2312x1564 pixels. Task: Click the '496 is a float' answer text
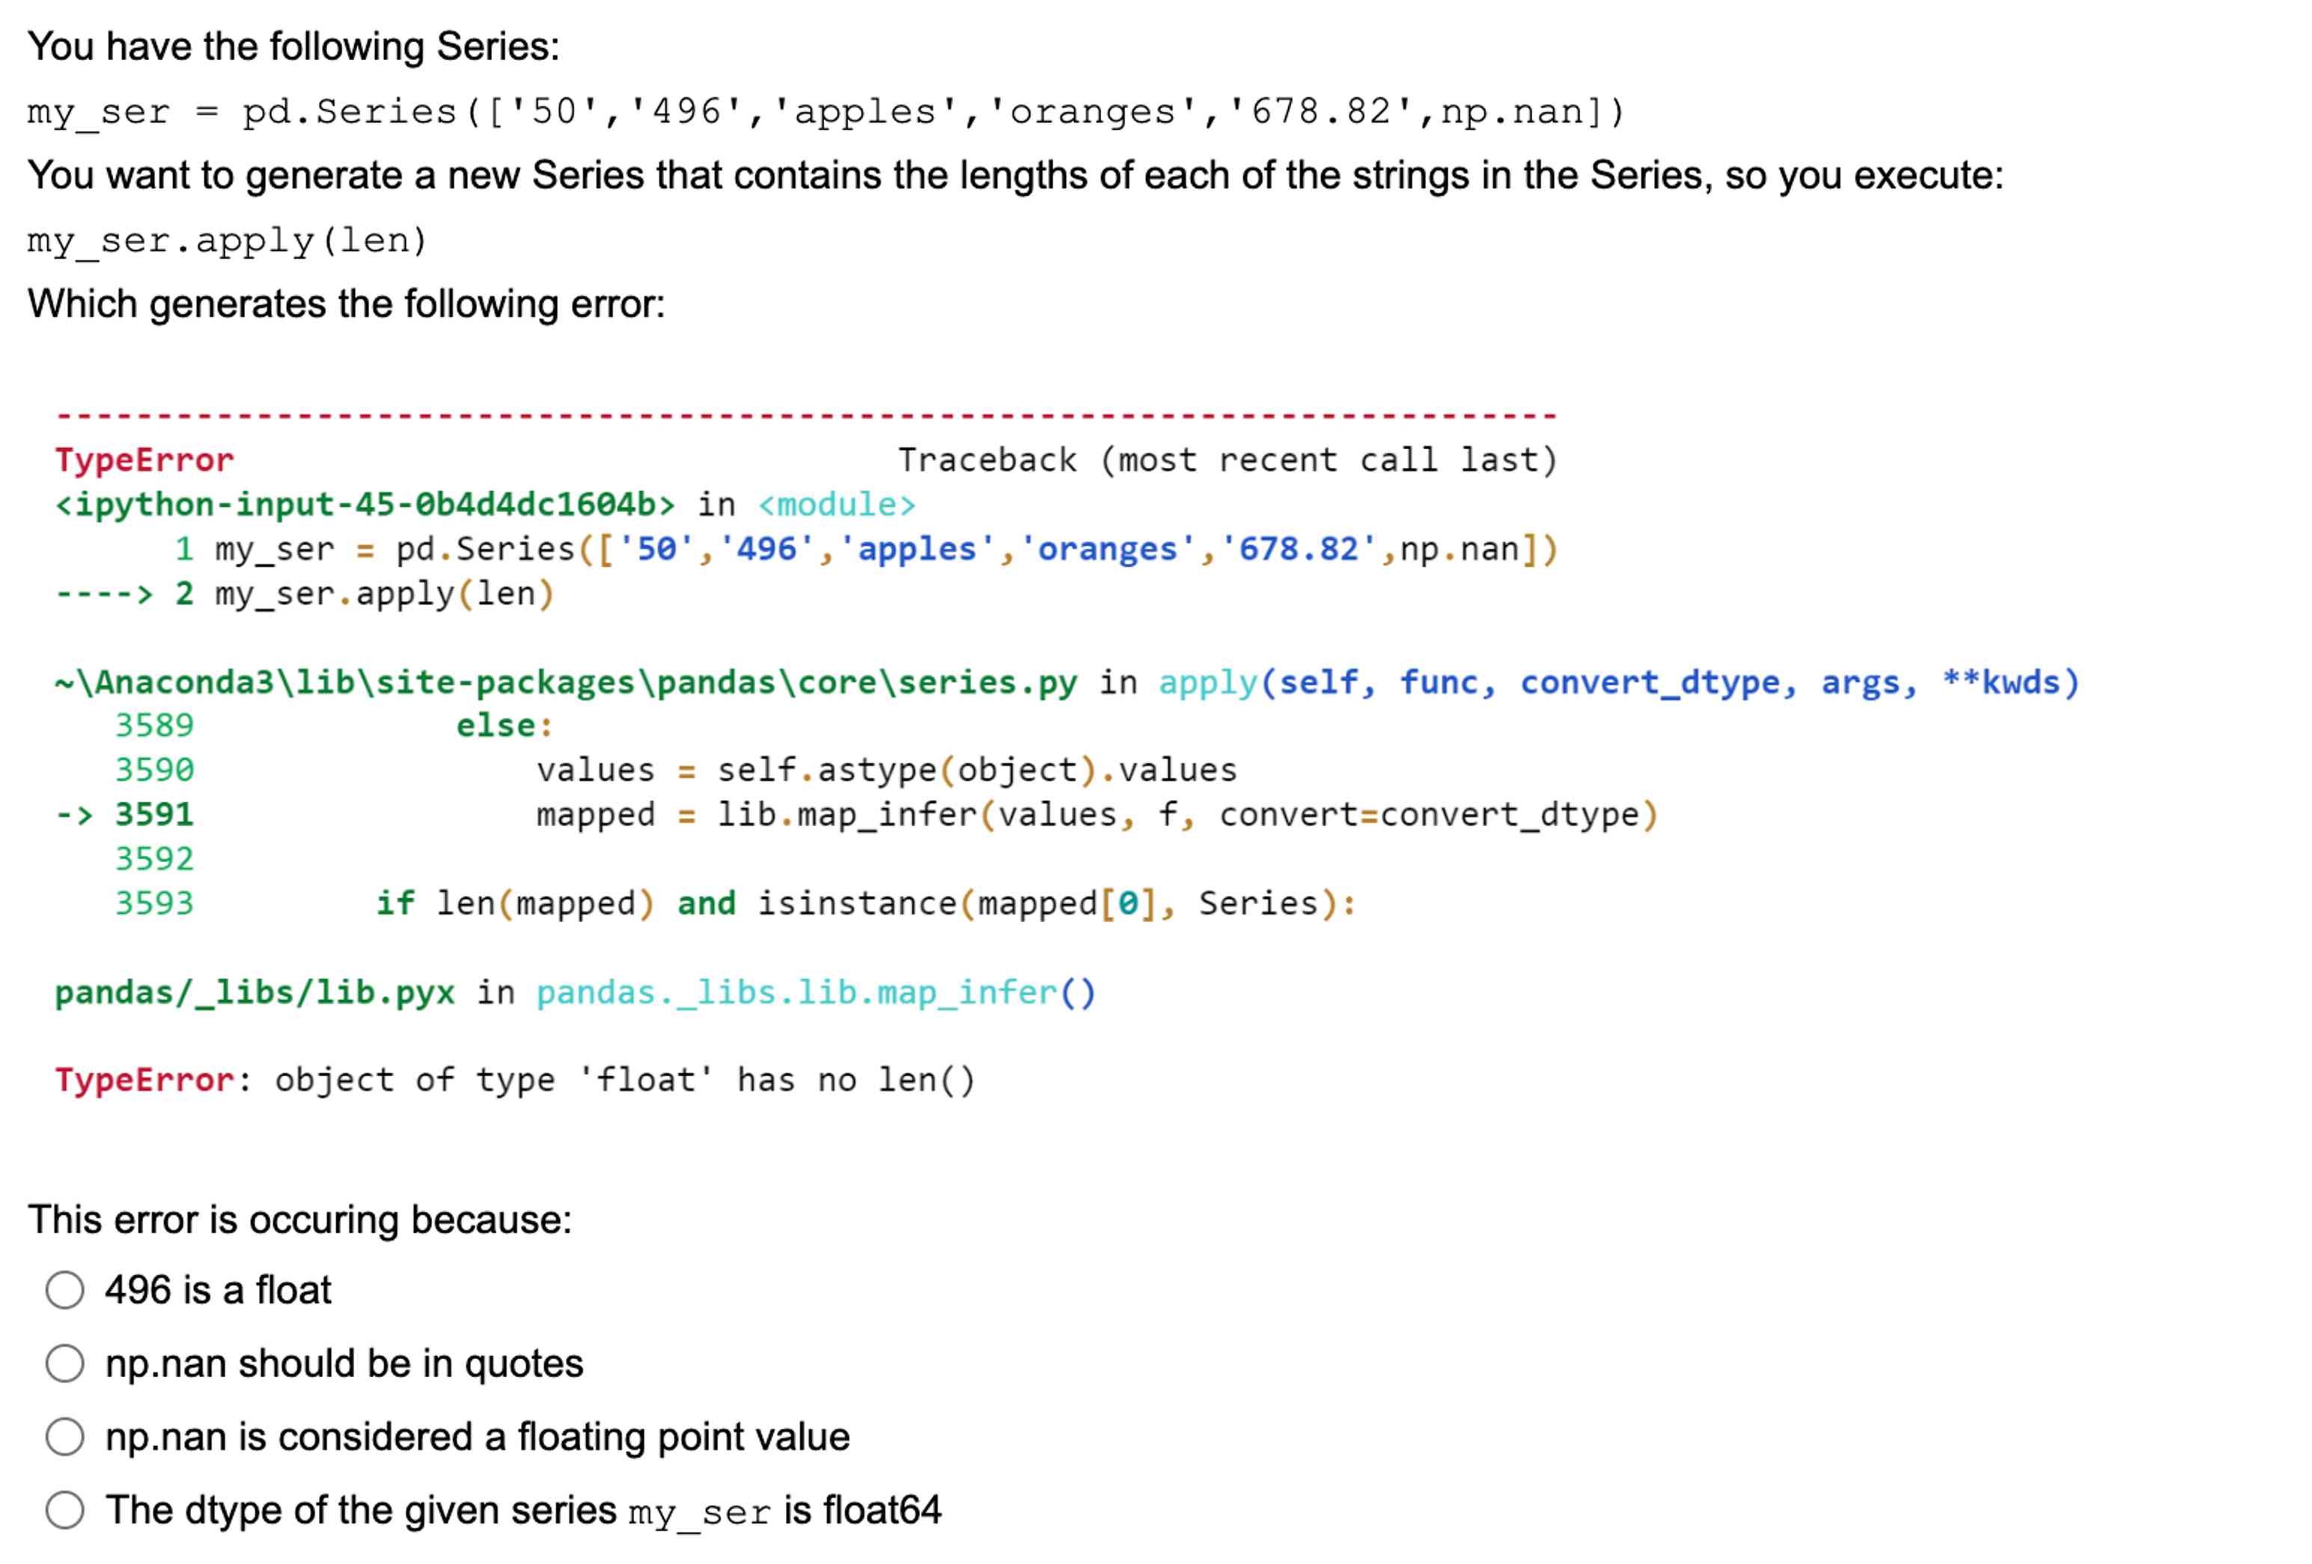[218, 1289]
